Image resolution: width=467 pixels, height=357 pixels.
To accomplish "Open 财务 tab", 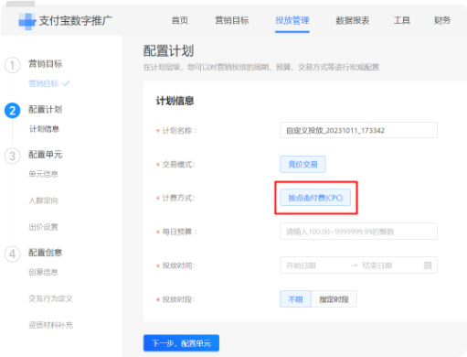I will click(442, 20).
